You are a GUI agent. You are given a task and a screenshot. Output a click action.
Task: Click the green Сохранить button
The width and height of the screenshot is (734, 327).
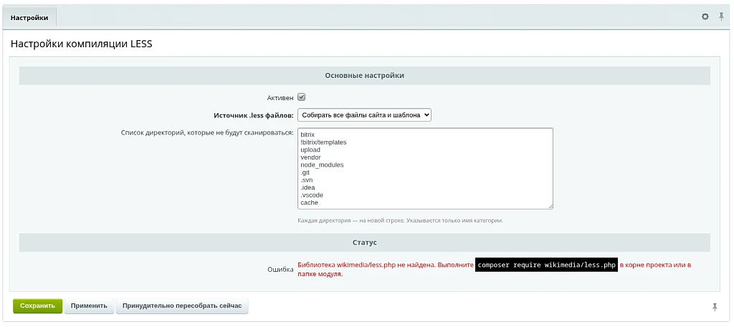(37, 306)
